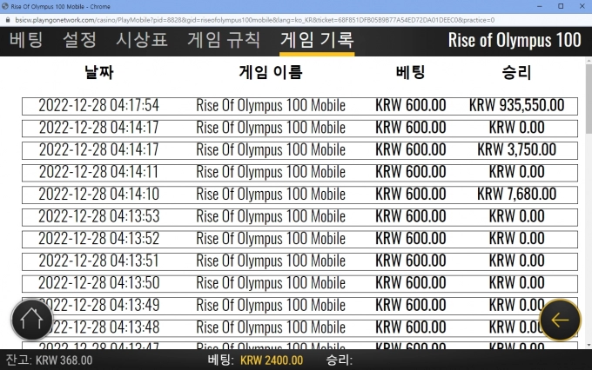Open the game record at 04:14:11
Screen dimensions: 592x370
pyautogui.click(x=299, y=172)
